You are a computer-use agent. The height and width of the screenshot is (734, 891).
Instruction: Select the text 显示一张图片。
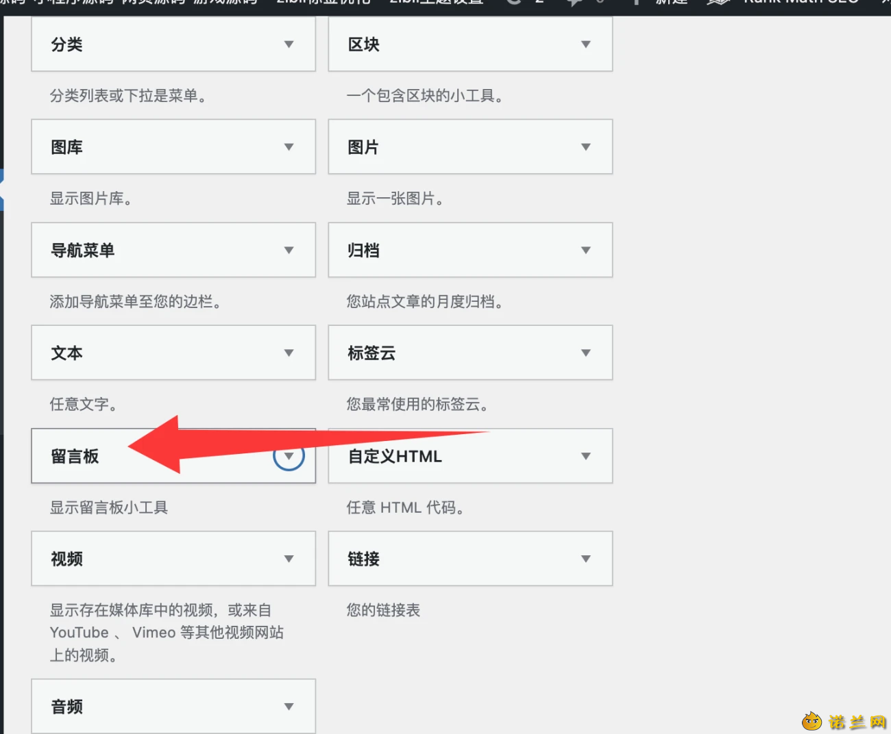pos(395,199)
